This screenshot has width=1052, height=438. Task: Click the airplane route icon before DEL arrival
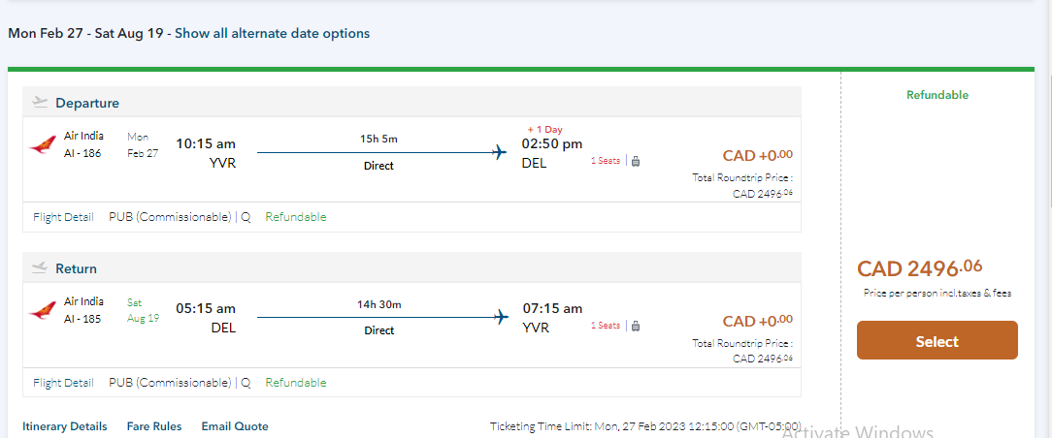[x=500, y=152]
